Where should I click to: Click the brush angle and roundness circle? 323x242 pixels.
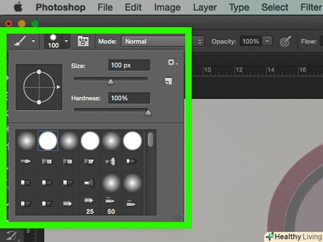[39, 87]
